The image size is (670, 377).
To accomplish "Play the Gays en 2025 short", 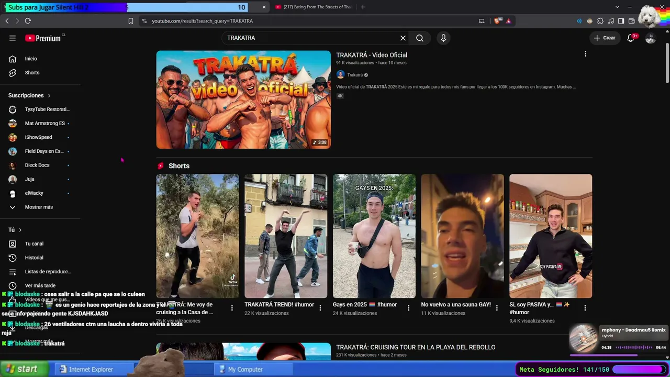I will pyautogui.click(x=374, y=236).
